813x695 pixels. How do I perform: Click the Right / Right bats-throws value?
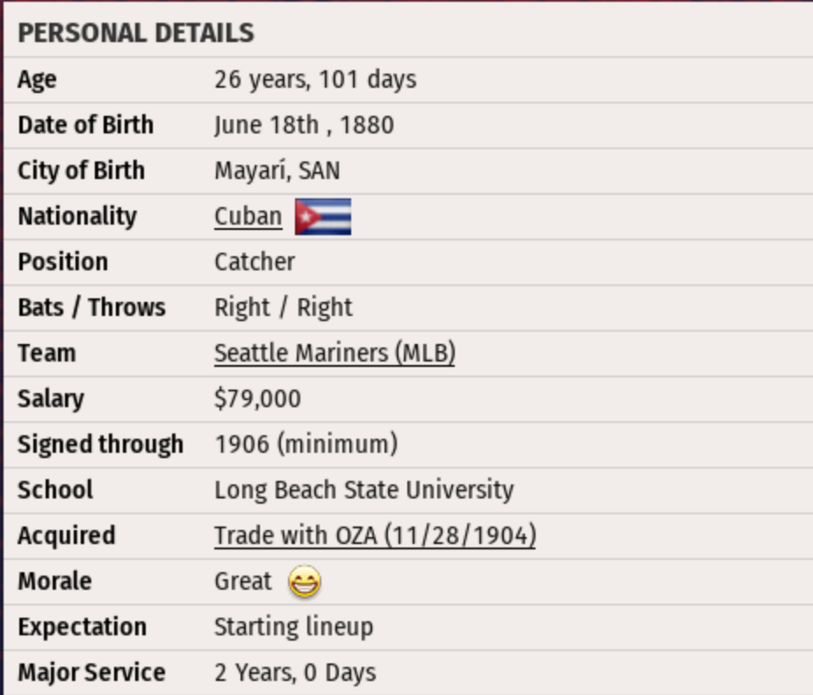pos(283,308)
